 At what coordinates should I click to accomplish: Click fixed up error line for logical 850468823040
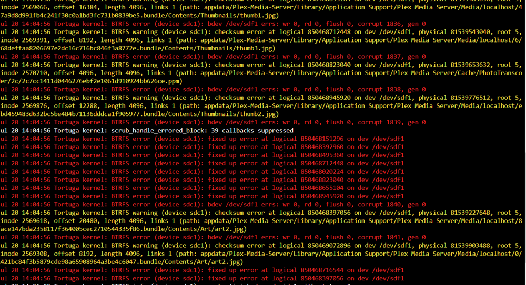[x=203, y=180]
